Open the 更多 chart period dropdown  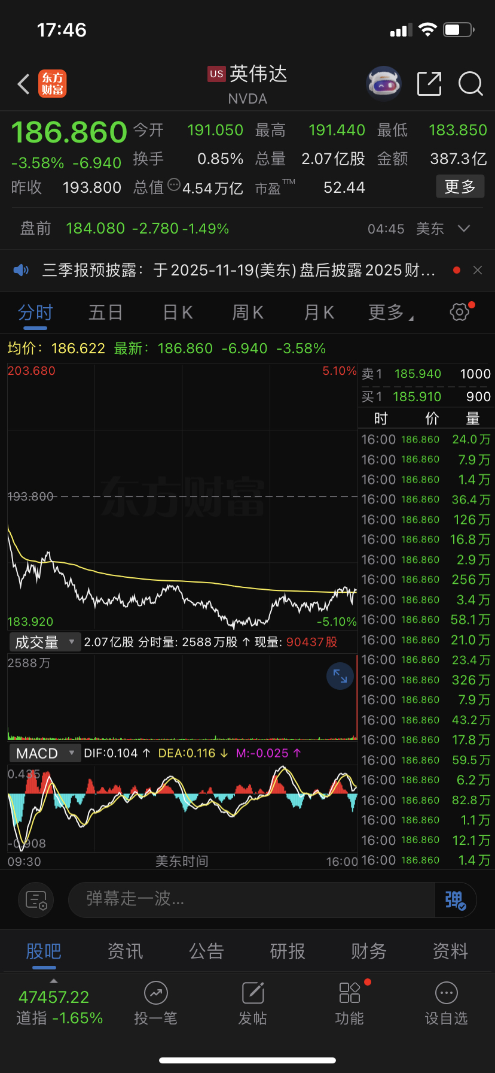point(391,312)
